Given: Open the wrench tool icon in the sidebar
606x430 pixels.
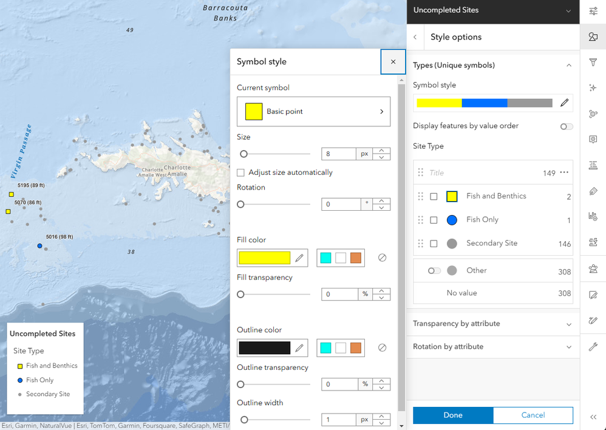Looking at the screenshot, I should click(593, 346).
